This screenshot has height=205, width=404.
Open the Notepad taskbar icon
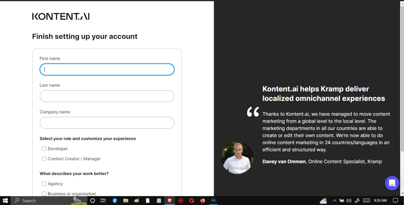159,201
